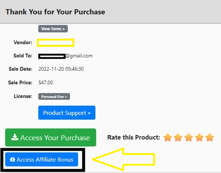Open Product Support page
Viewport: 221px width, 173px height.
67,113
